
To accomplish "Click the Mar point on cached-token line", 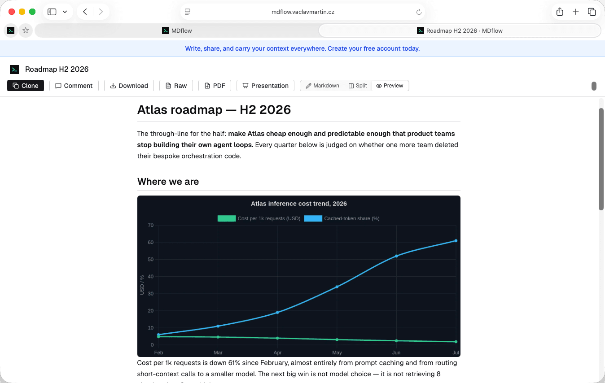I will point(218,326).
